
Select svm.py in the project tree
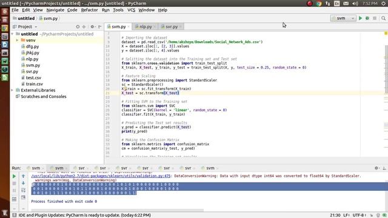[33, 65]
